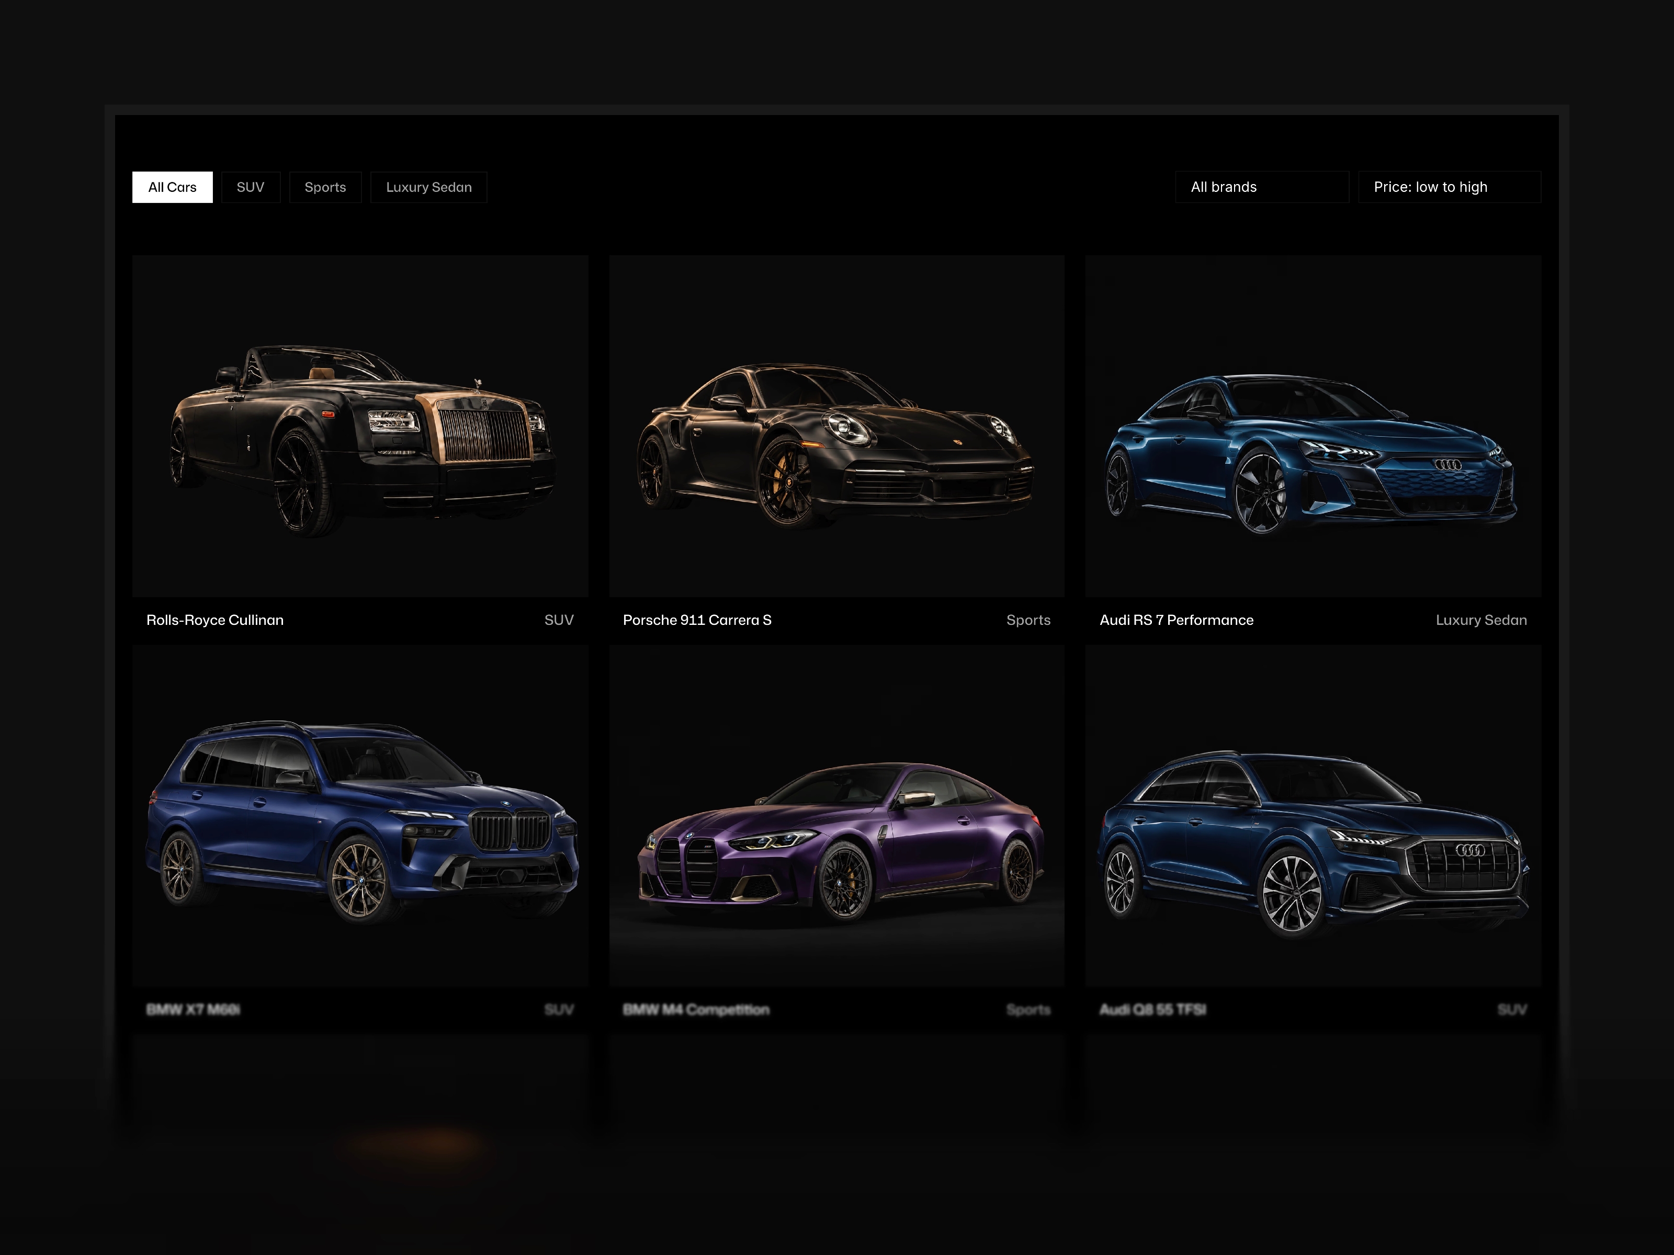Choose the Audi Q8 55 TFSI image

(x=1313, y=815)
